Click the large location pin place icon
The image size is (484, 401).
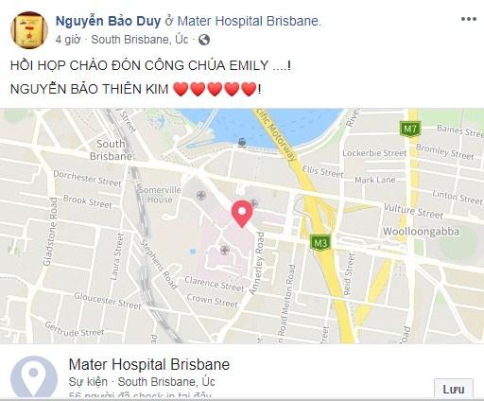tap(33, 376)
